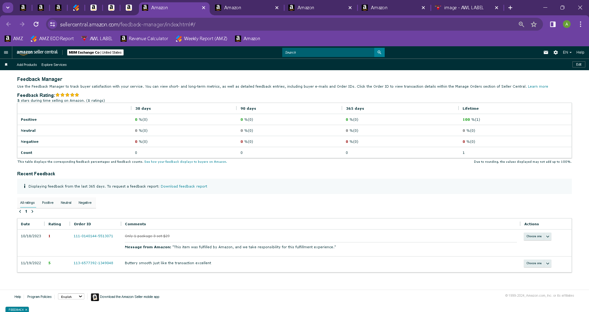View site information icon in address bar

pyautogui.click(x=52, y=24)
